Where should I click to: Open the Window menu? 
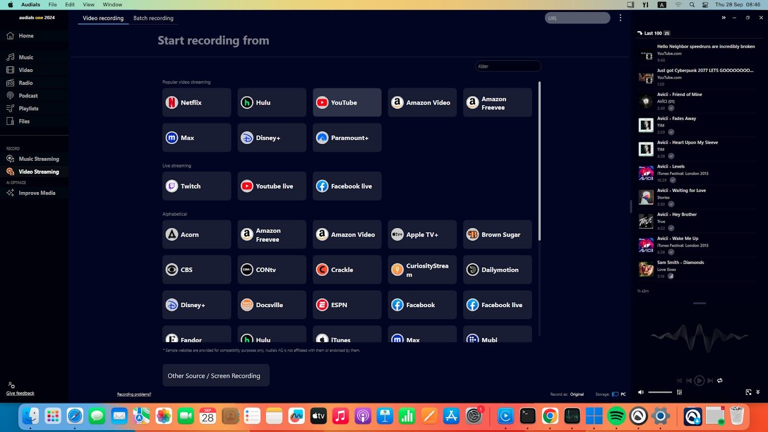coord(112,4)
